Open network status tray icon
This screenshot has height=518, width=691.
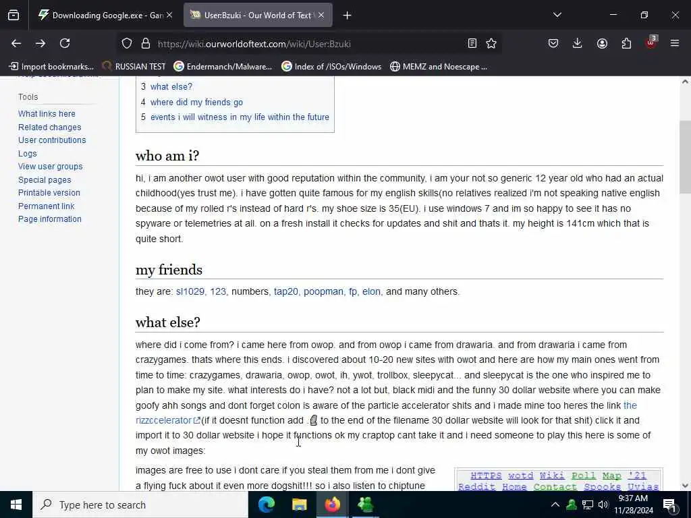point(588,505)
